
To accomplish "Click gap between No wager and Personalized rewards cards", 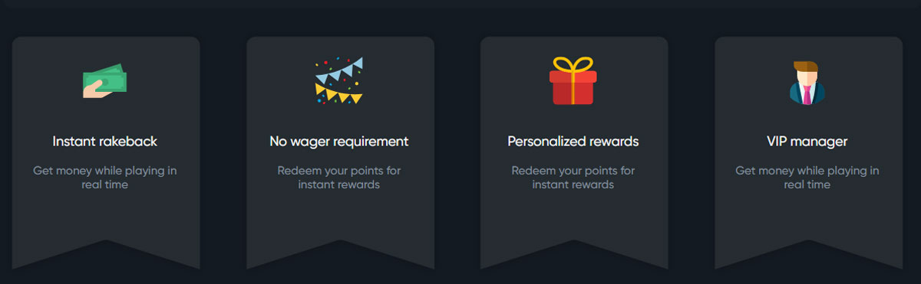I will [457, 153].
